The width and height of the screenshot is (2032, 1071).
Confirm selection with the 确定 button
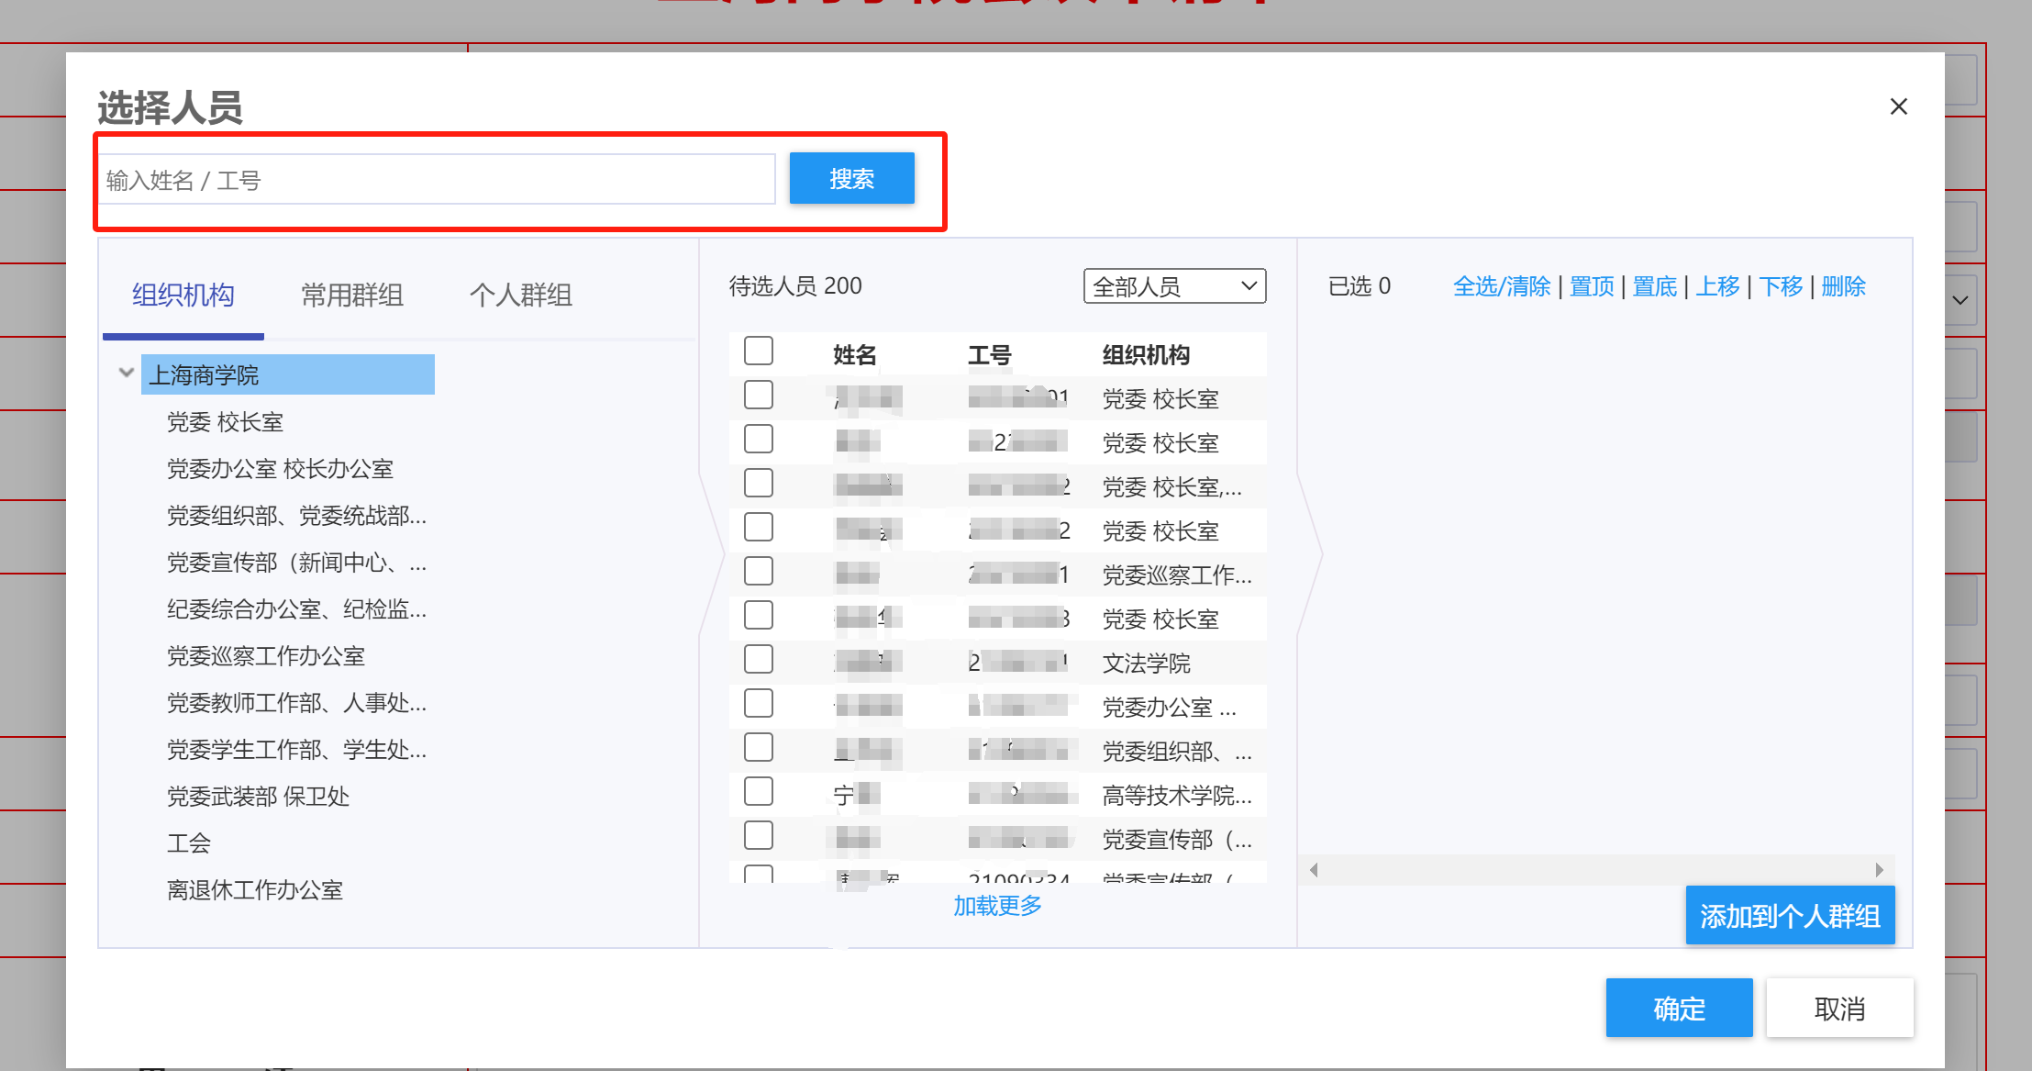[x=1678, y=1008]
